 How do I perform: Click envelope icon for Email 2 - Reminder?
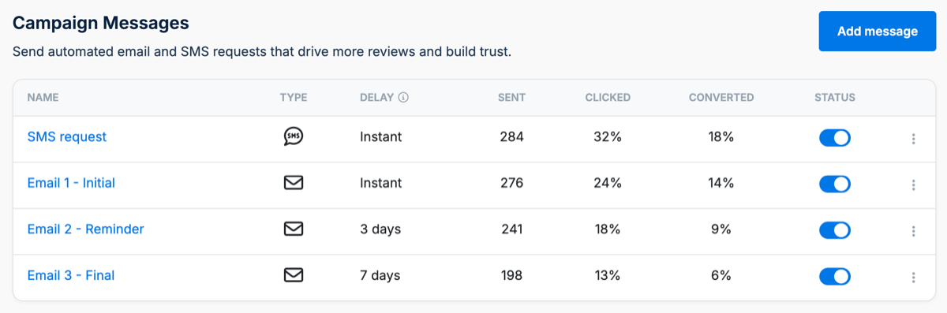[294, 229]
